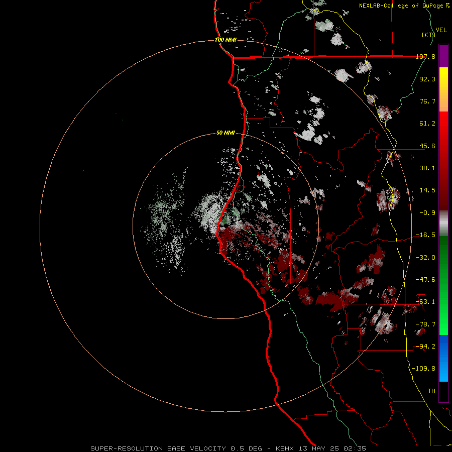Click the [KT] units label
Screen dimensions: 452x452
[428, 35]
